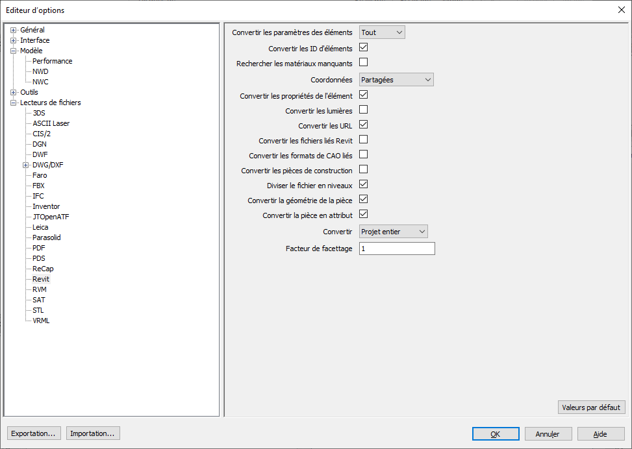
Task: Click the 'Valeurs par défaut' button
Action: coord(591,407)
